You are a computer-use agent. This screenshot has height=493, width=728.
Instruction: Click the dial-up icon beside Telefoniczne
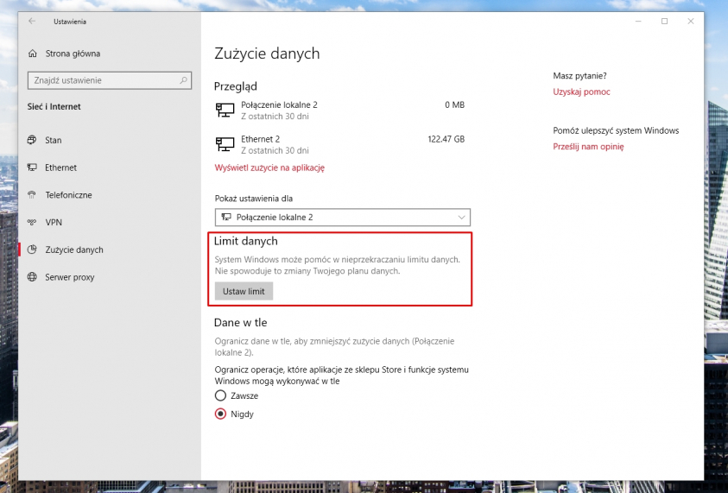32,194
